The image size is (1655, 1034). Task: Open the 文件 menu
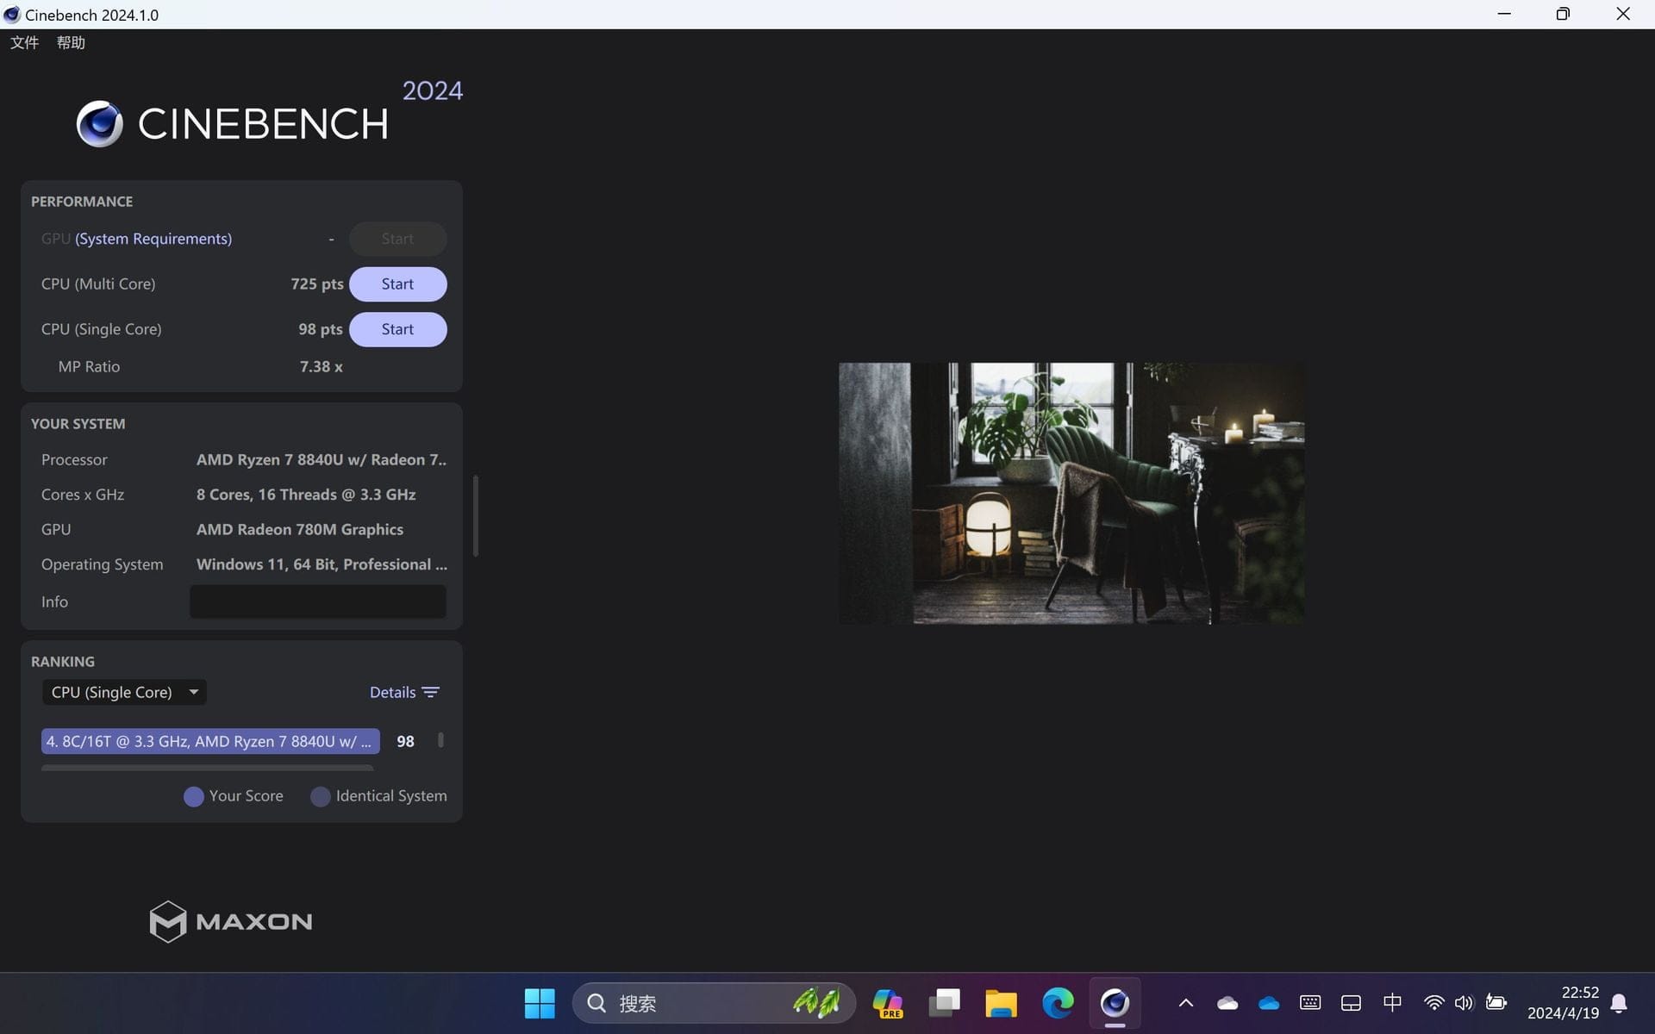24,42
